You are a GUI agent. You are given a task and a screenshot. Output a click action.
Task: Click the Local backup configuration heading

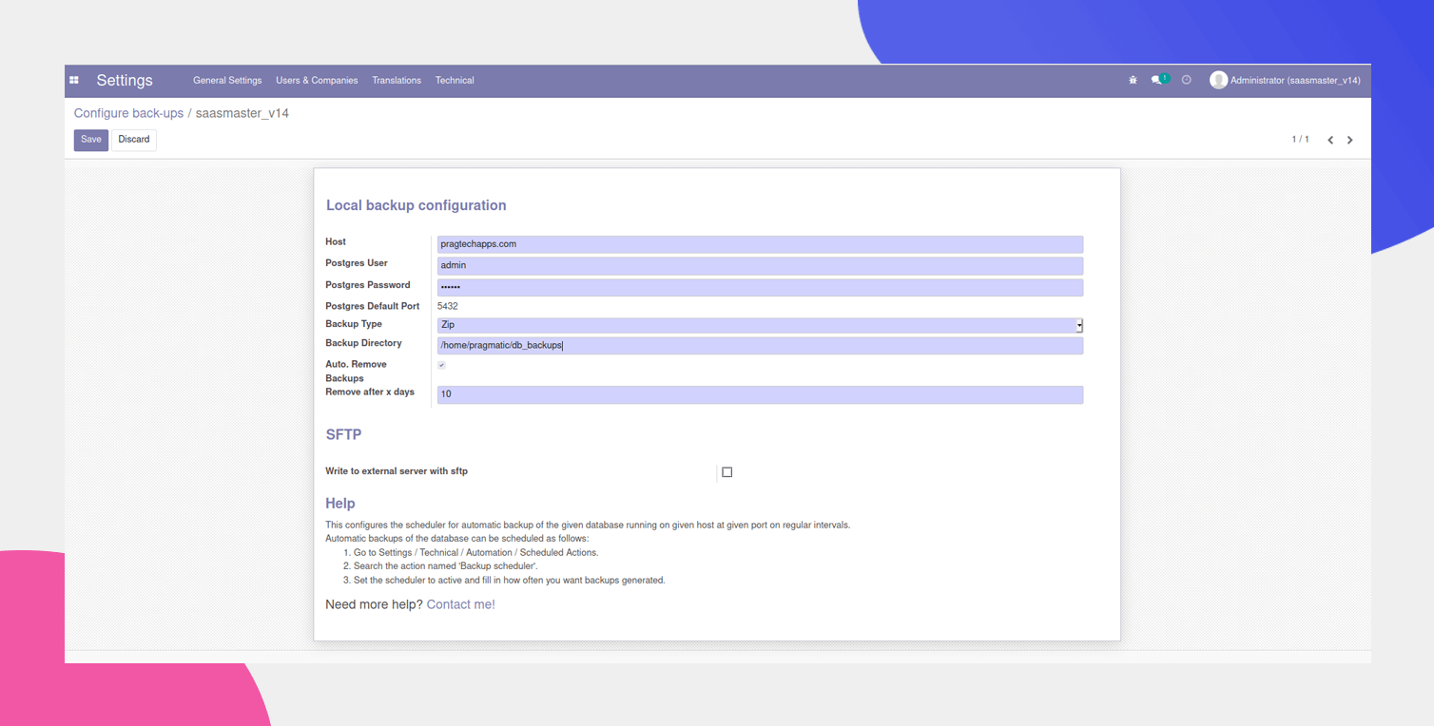coord(416,205)
